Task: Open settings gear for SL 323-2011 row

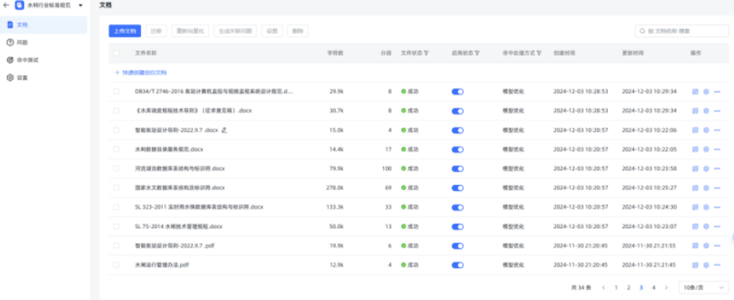Action: point(707,207)
